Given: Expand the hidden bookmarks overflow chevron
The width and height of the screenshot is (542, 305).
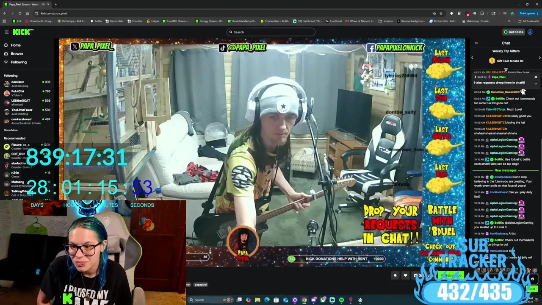Looking at the screenshot, I should pos(509,21).
